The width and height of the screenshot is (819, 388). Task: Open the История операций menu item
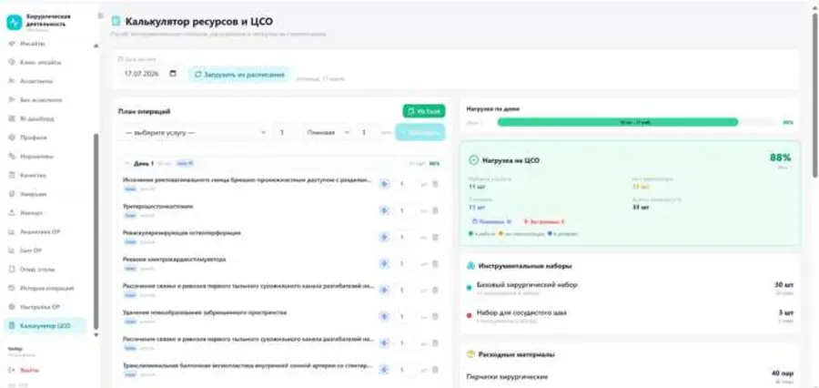tap(45, 288)
